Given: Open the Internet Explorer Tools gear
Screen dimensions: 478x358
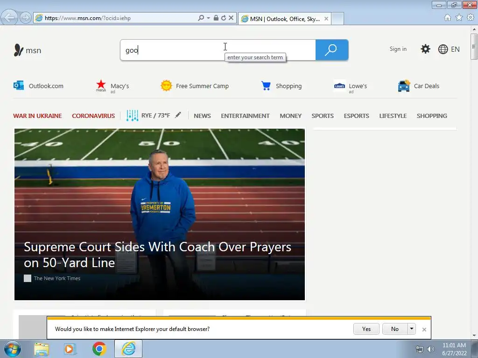Looking at the screenshot, I should pos(471,18).
